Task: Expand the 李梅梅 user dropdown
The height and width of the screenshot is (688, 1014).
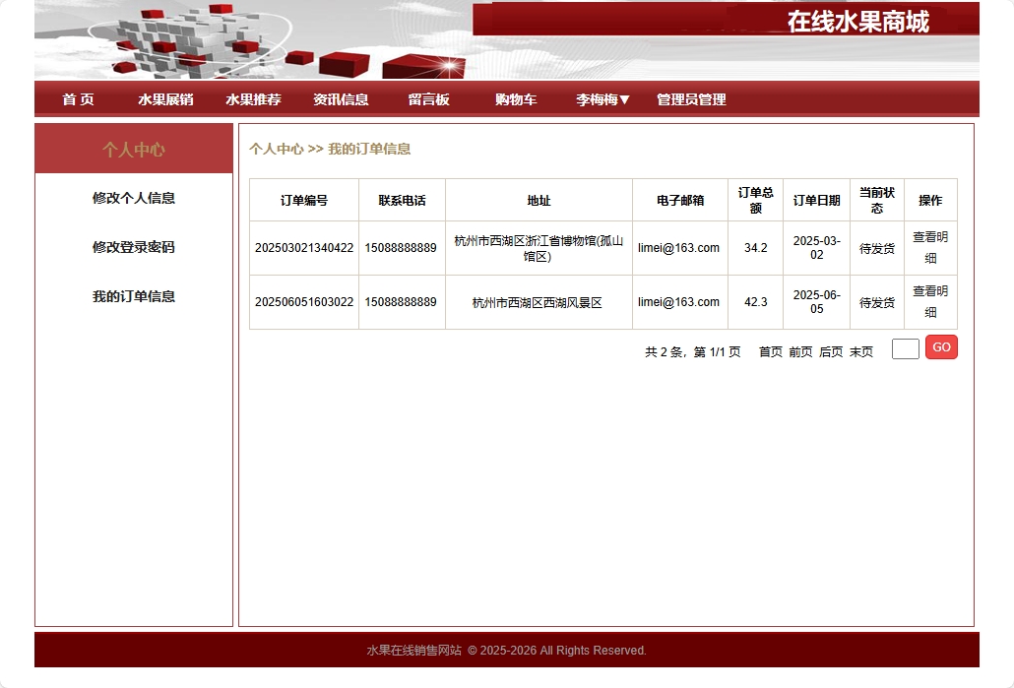Action: pyautogui.click(x=599, y=99)
